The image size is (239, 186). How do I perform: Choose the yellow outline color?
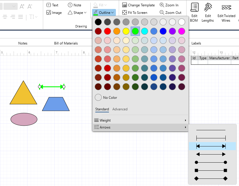(126, 31)
